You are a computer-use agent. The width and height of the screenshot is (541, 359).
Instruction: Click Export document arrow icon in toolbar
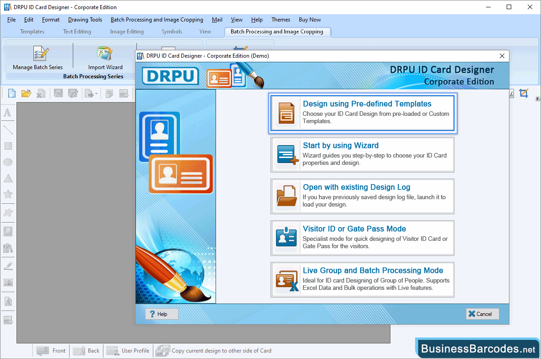tap(89, 93)
